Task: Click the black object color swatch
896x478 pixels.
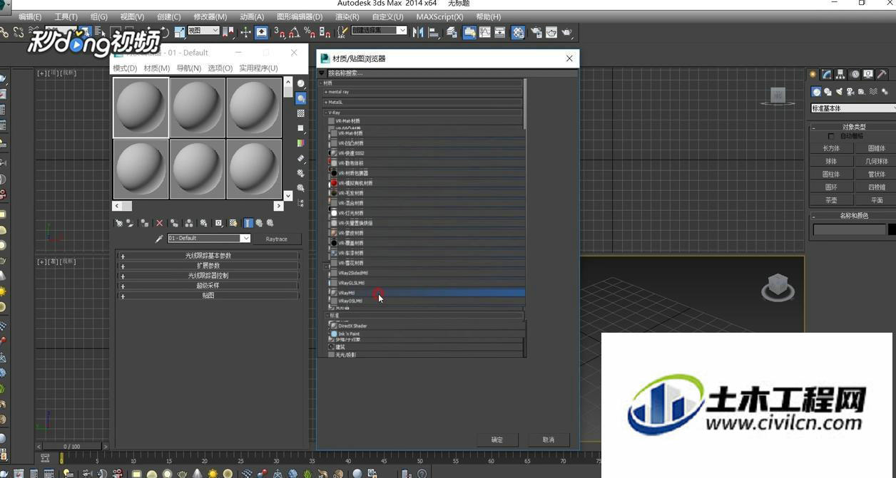Action: 892,229
